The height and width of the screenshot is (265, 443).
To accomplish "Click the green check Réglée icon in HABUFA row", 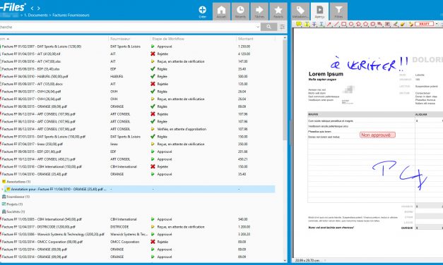I will click(x=153, y=76).
